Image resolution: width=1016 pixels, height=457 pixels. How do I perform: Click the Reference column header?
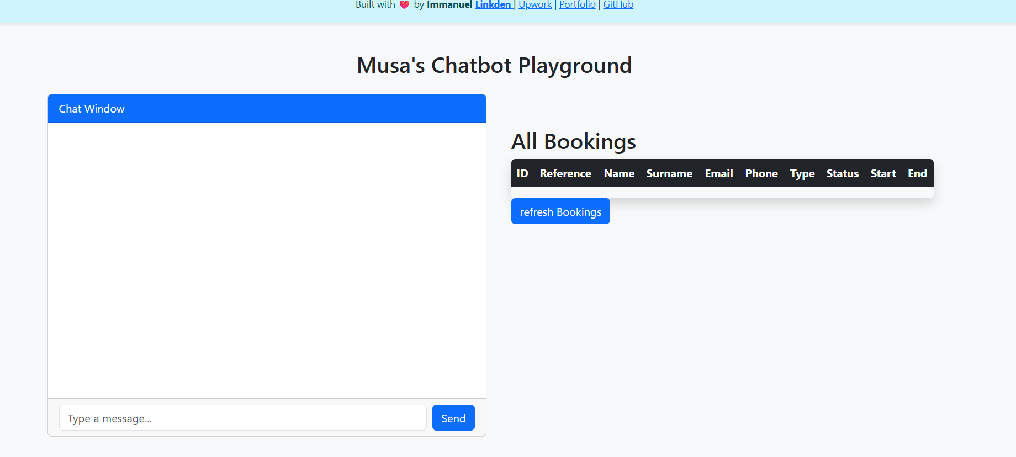565,173
